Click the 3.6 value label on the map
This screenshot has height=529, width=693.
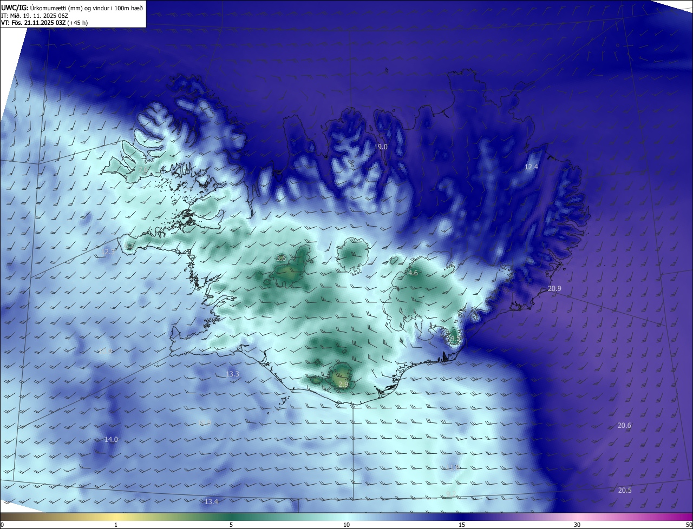coord(281,259)
